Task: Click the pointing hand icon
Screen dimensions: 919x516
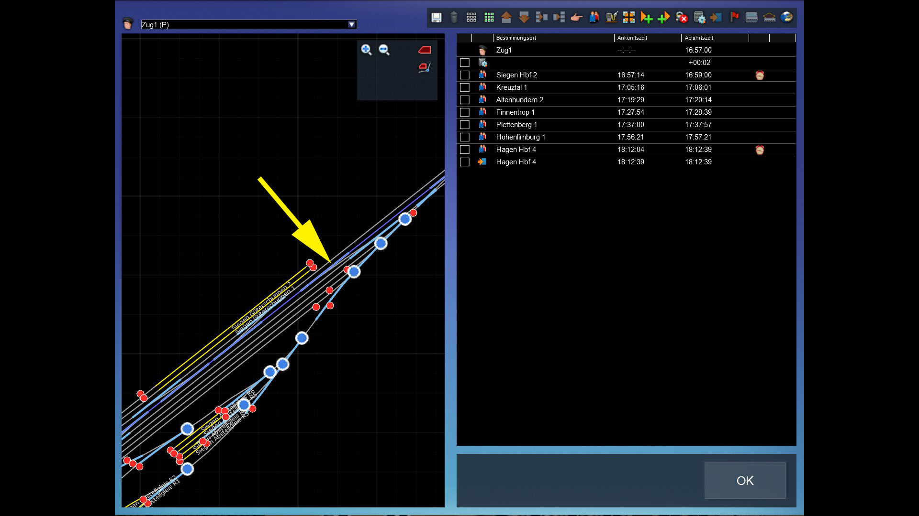Action: 576,18
